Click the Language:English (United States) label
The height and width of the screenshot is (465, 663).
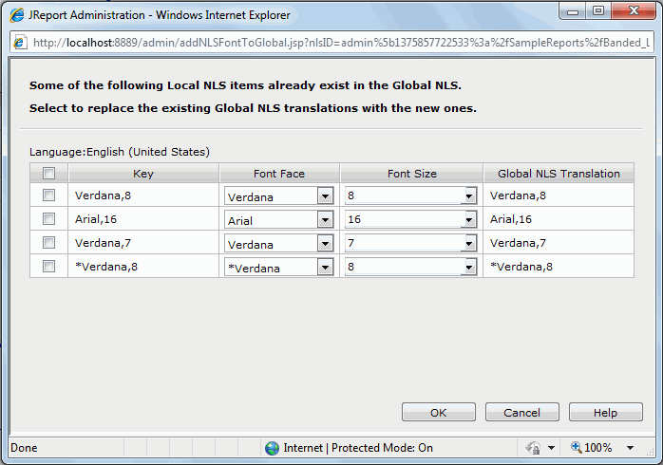coord(120,152)
